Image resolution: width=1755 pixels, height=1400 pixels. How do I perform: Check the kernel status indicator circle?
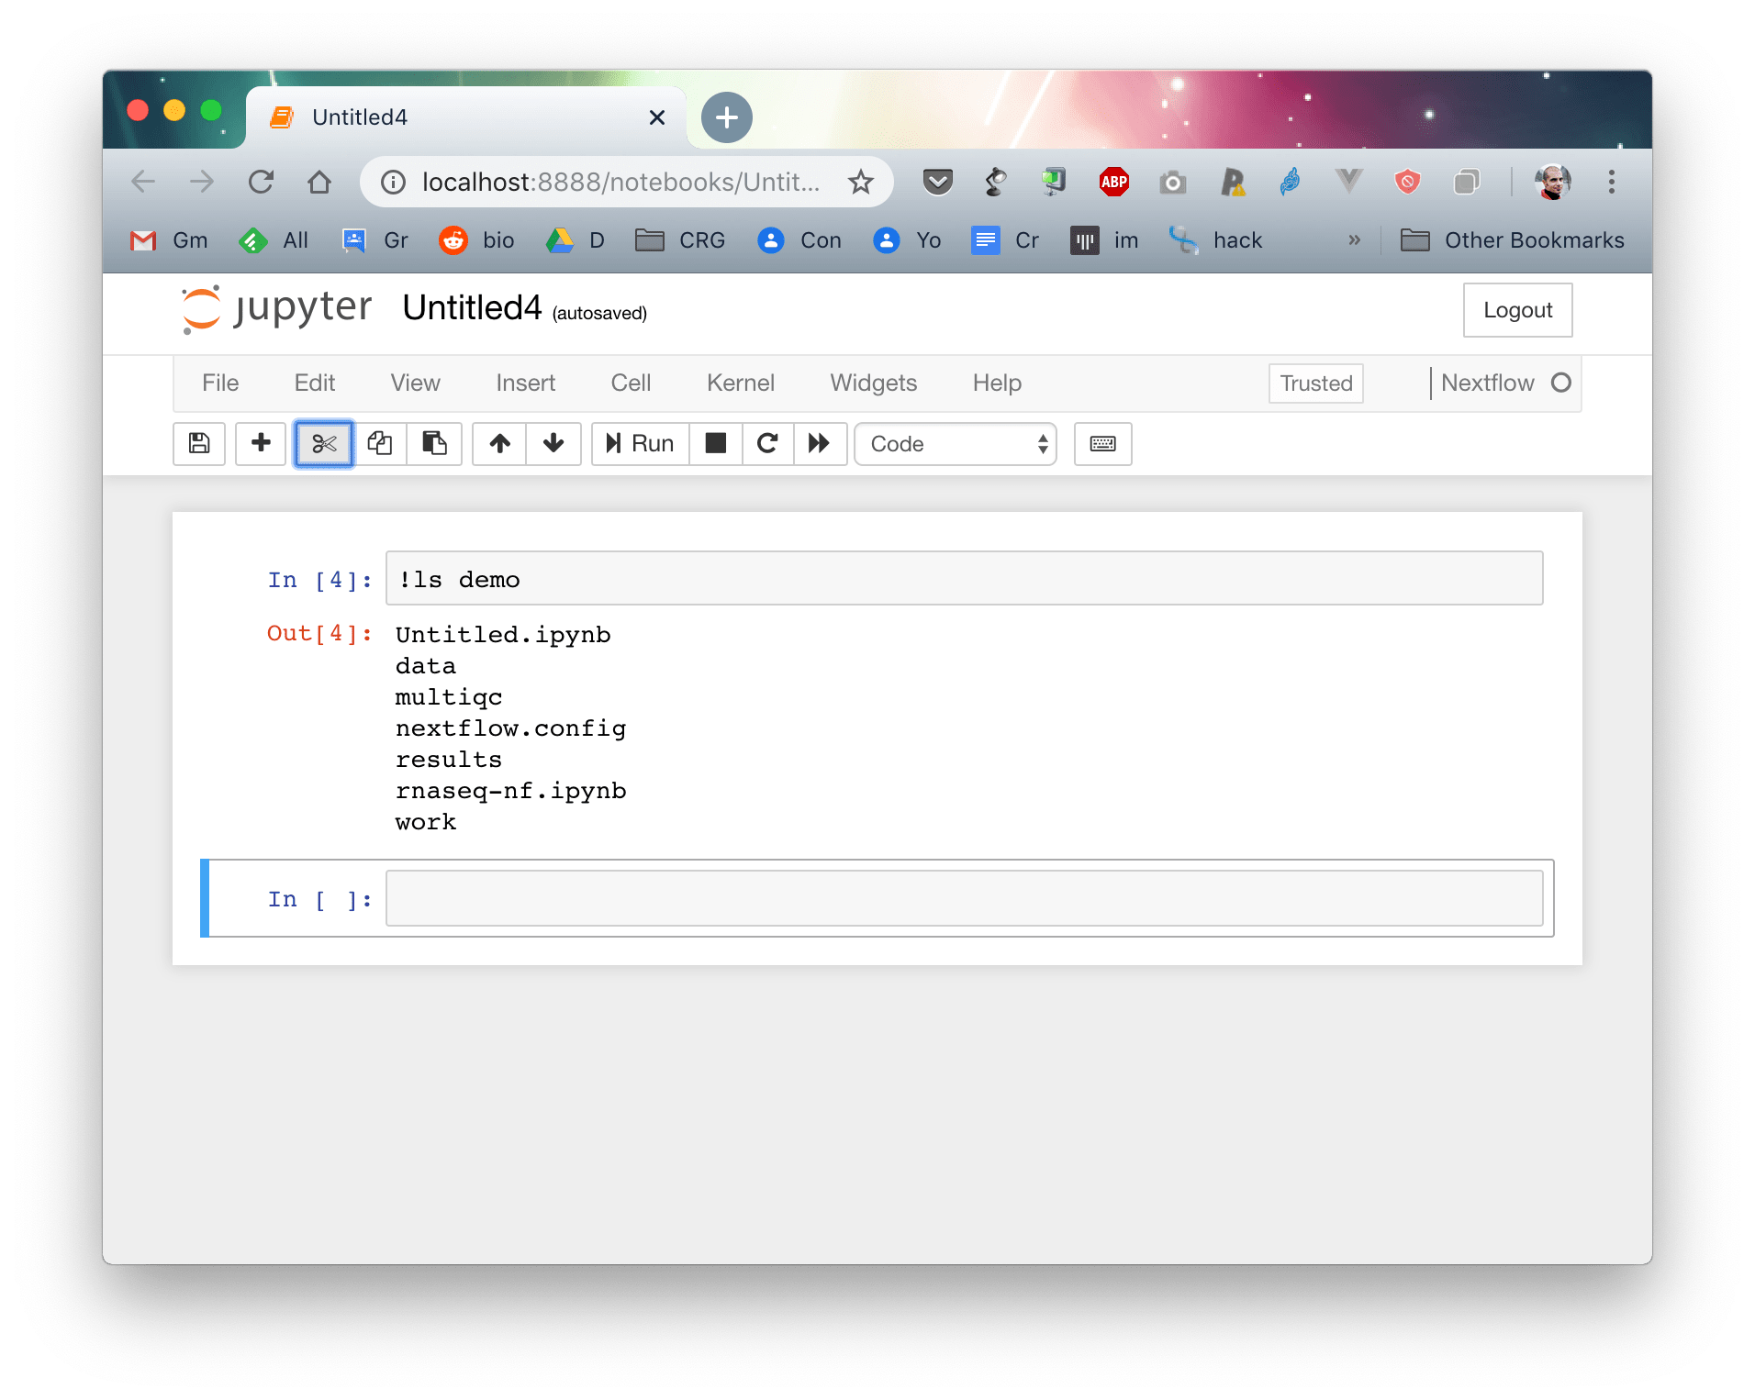(1563, 383)
